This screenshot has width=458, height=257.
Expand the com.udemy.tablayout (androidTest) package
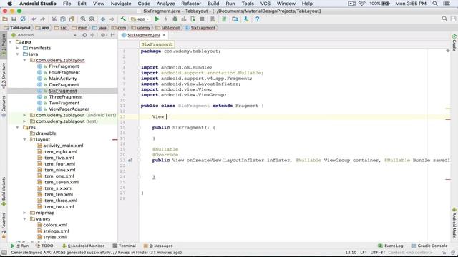(24, 116)
